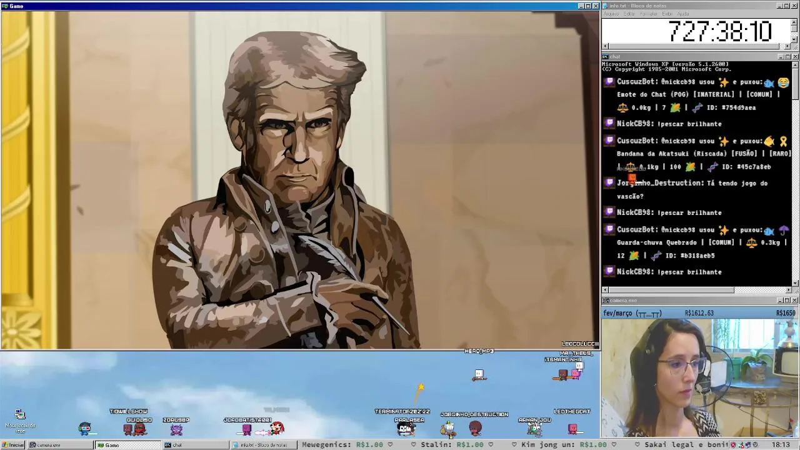Screen dimensions: 800x450
Task: Click the timer text 727:38:10
Action: pyautogui.click(x=720, y=31)
